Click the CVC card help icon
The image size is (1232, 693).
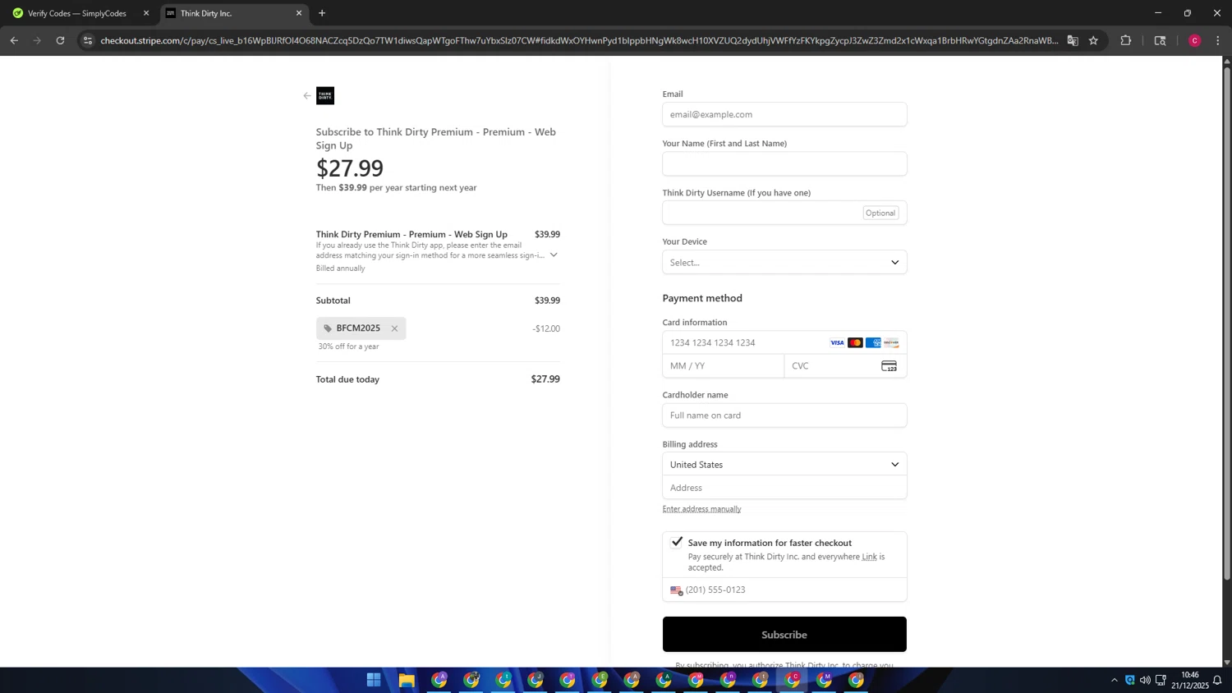889,366
